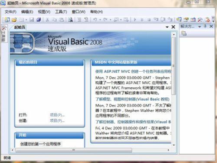
Task: Click the Find toolbar icon
Action: coord(70,20)
